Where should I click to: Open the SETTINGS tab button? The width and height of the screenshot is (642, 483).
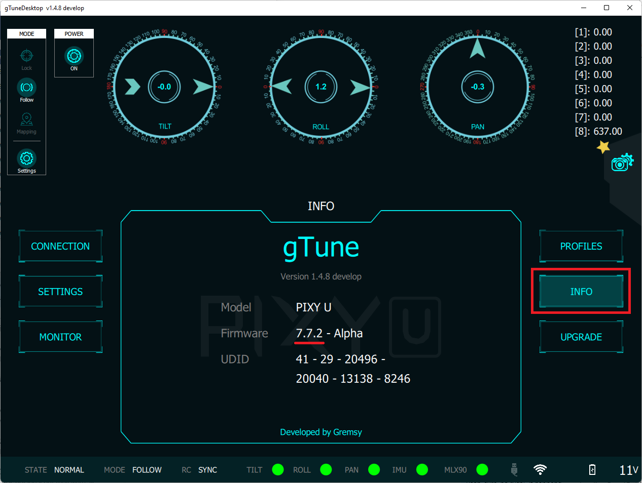click(x=60, y=292)
